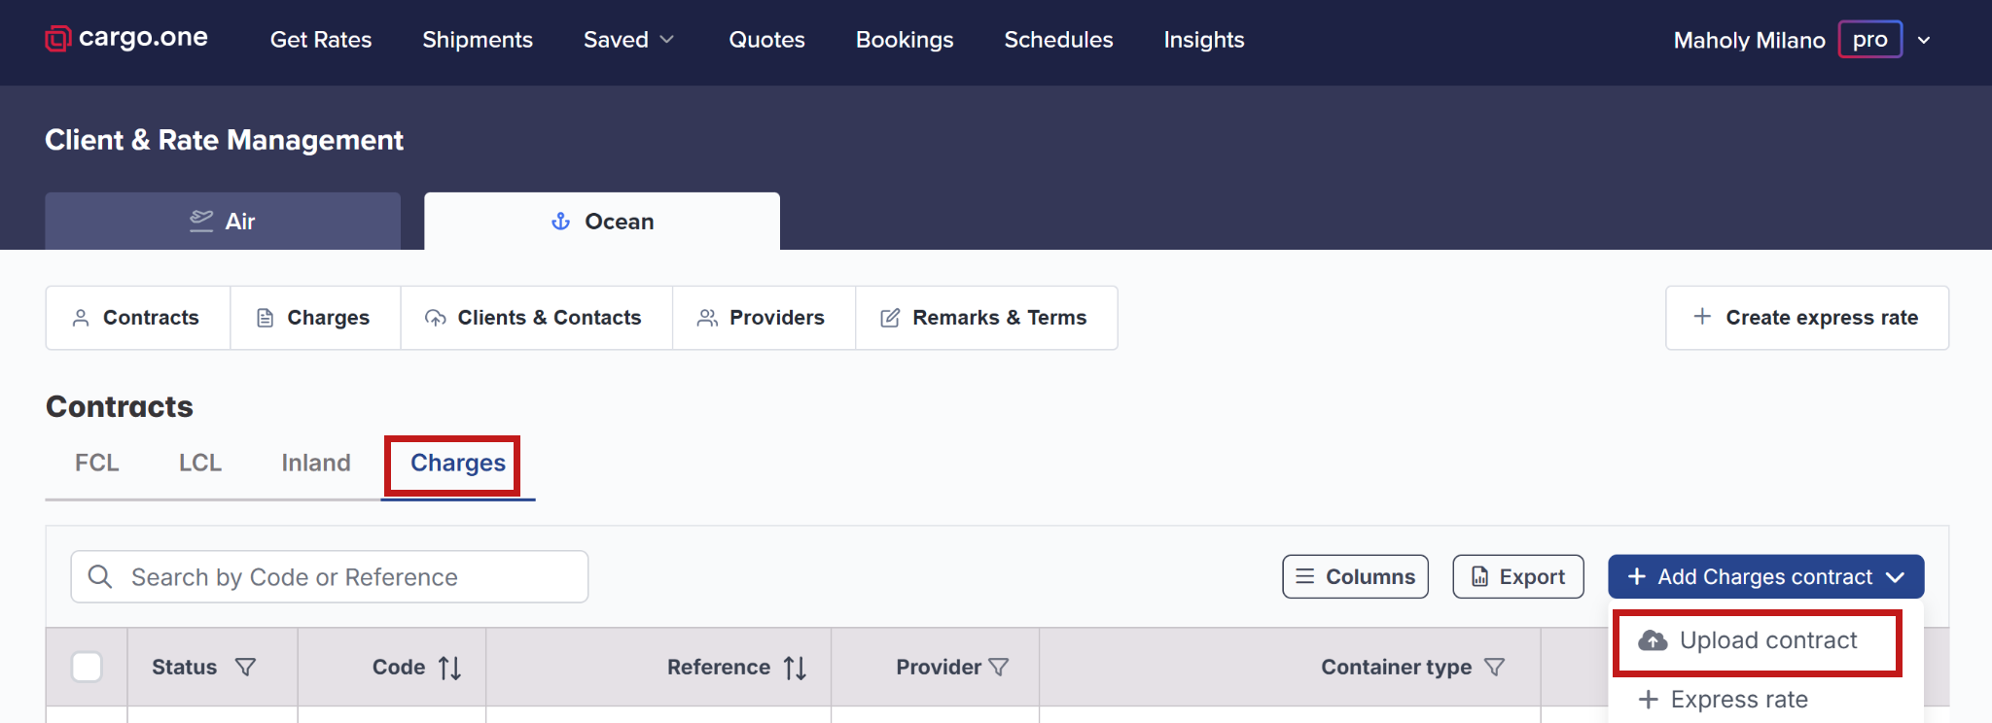Open Schedules in navigation bar
1992x723 pixels.
[1058, 40]
